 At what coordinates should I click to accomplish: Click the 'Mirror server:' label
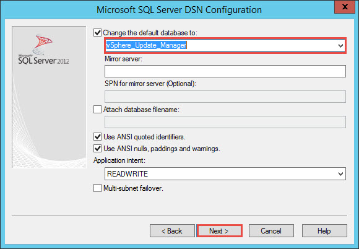tap(123, 59)
